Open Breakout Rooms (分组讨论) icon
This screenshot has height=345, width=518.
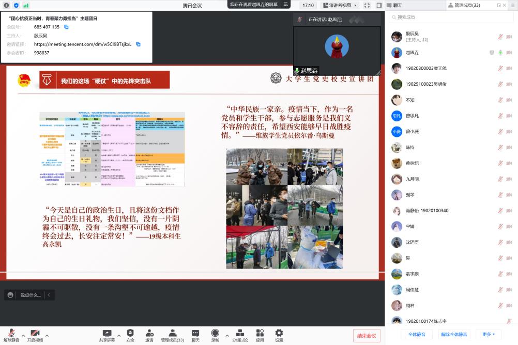click(239, 333)
